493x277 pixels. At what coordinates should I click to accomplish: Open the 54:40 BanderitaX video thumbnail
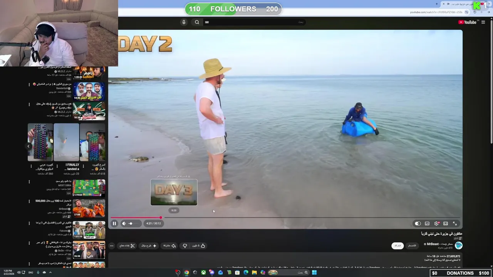pos(89,91)
